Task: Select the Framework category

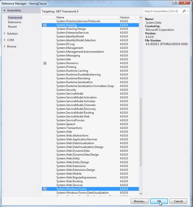Action: coord(15,18)
